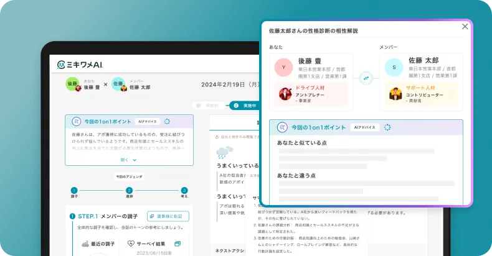The image size is (492, 256).
Task: Click the 1on1ポイント circle icon in the left panel
Action: coord(76,121)
